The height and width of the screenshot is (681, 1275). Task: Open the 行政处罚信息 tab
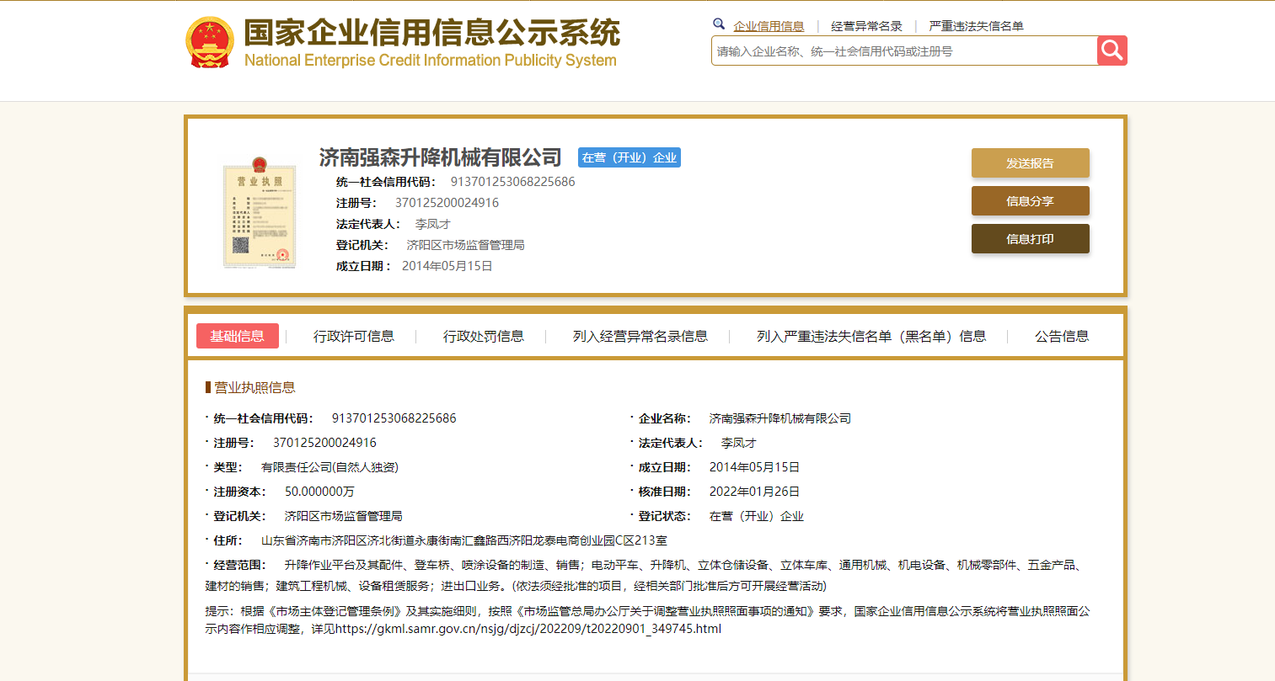[x=483, y=336]
